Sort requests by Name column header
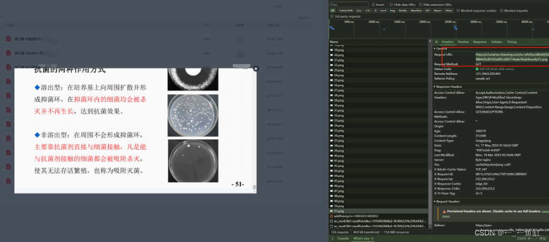Viewport: 549px width, 242px height. [334, 42]
